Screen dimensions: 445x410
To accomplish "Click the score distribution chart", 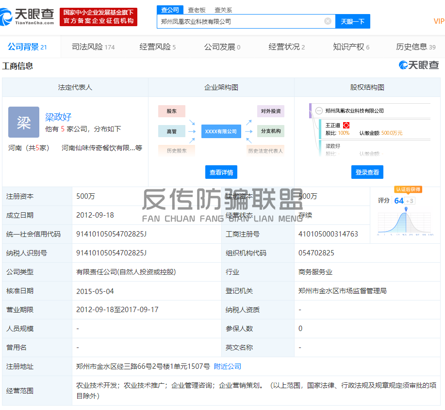I will (405, 223).
